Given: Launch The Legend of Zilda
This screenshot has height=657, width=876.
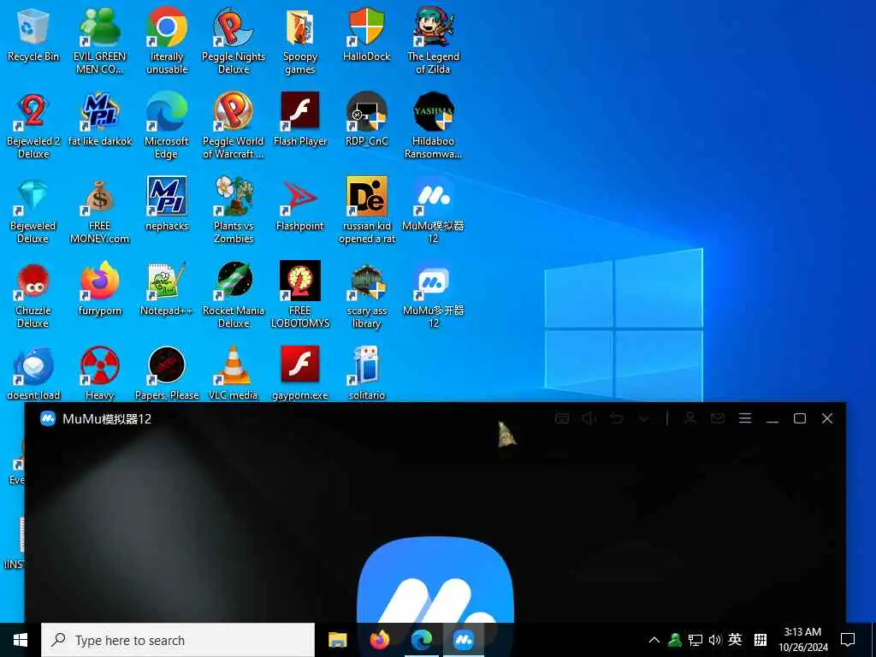Looking at the screenshot, I should pos(433,41).
